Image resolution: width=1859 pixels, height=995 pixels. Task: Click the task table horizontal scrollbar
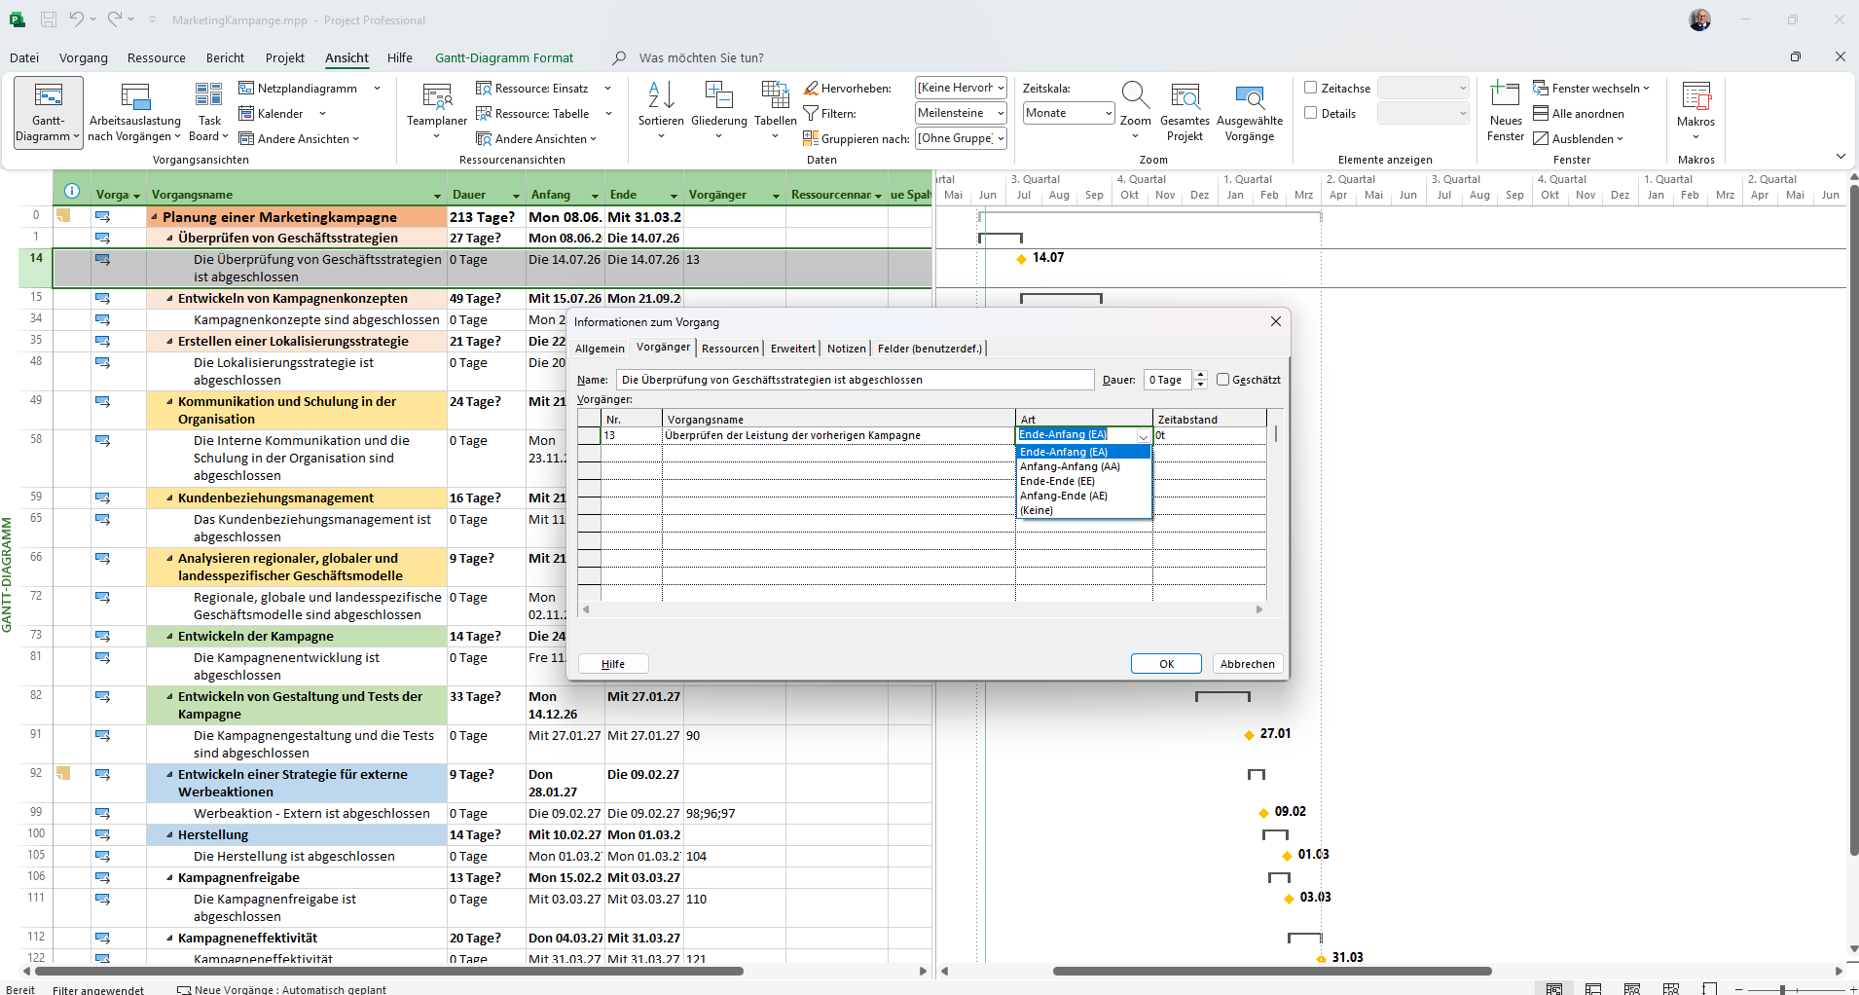389,971
